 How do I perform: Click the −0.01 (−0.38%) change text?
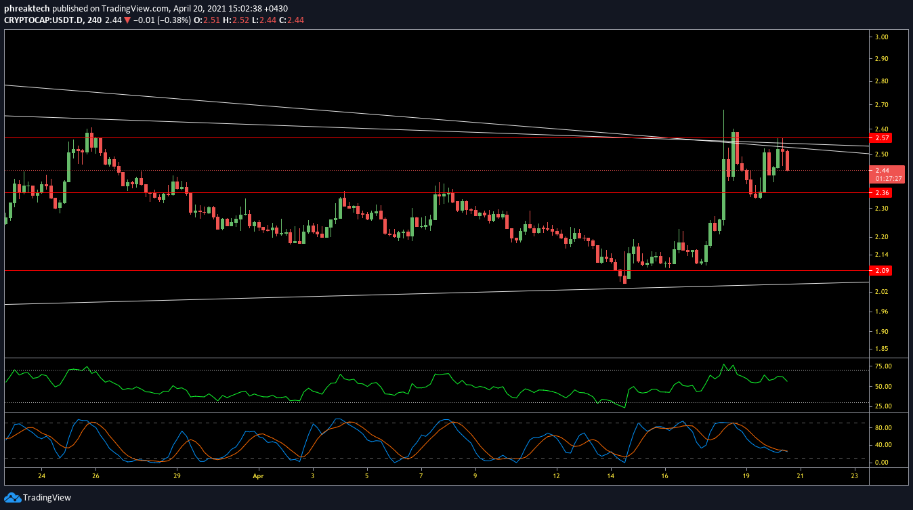(x=161, y=20)
